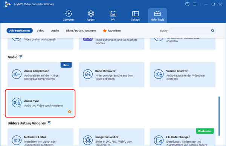Toggle favorite star on Audio Sync card
This screenshot has height=146, width=226.
pos(70,111)
